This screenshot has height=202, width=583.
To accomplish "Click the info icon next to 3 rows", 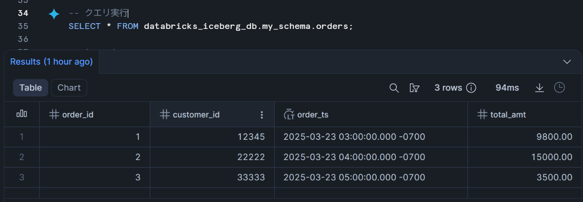I will tap(471, 88).
